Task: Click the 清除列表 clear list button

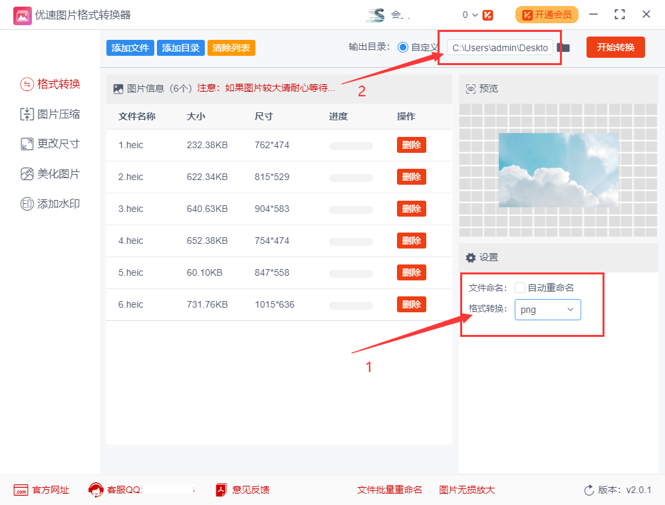Action: coord(231,48)
